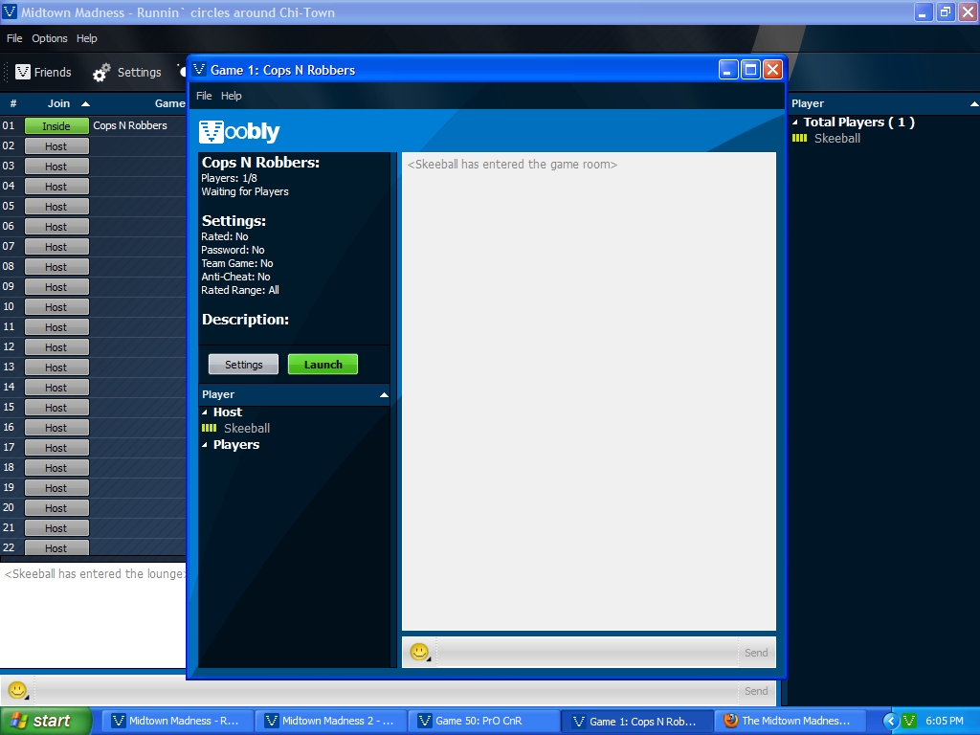980x735 pixels.
Task: Click the system clock showing 6:05 PM
Action: coord(945,721)
